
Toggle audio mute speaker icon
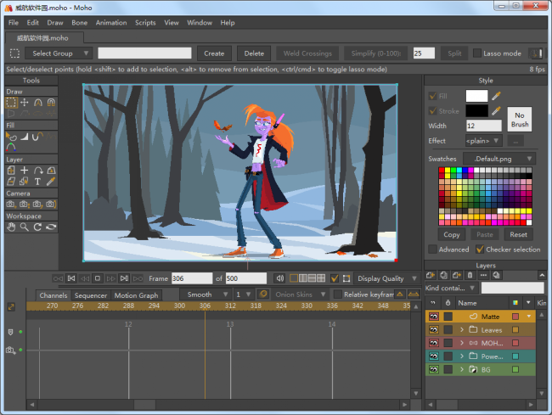tap(280, 278)
